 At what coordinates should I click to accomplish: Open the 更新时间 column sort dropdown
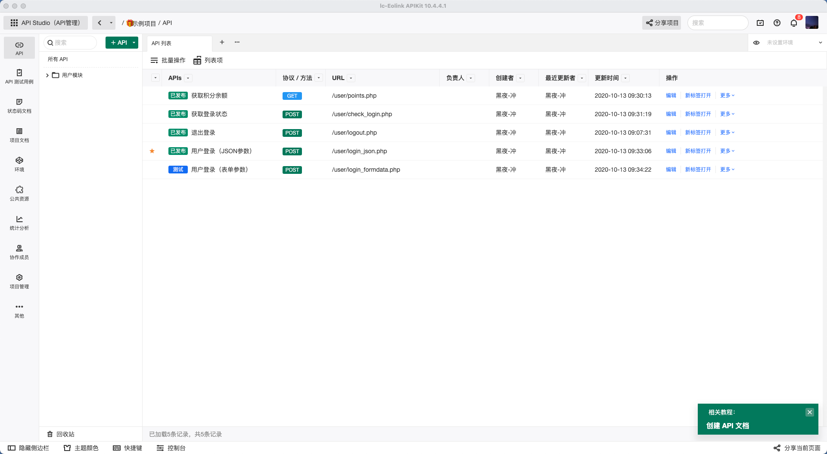pyautogui.click(x=625, y=78)
